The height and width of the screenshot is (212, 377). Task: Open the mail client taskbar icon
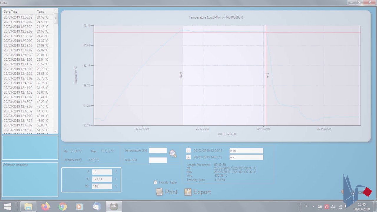point(97,207)
